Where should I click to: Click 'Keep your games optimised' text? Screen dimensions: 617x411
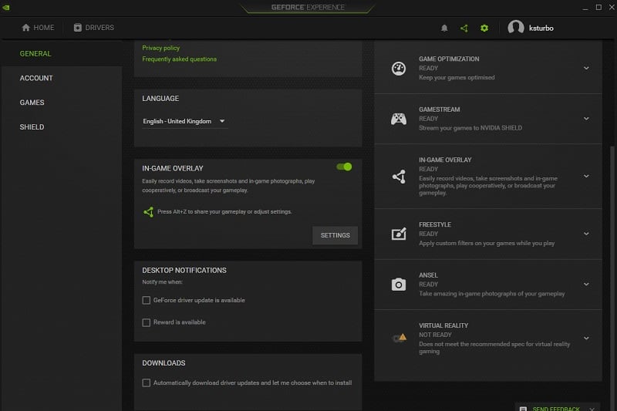457,77
